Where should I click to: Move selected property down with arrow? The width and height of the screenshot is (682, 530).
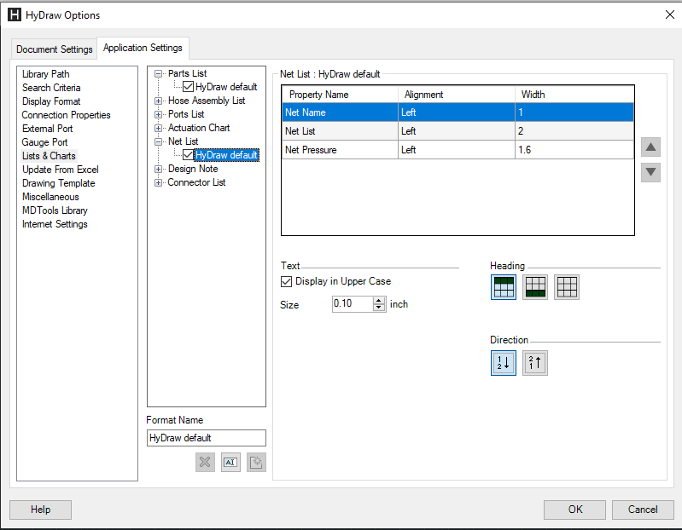[x=650, y=172]
